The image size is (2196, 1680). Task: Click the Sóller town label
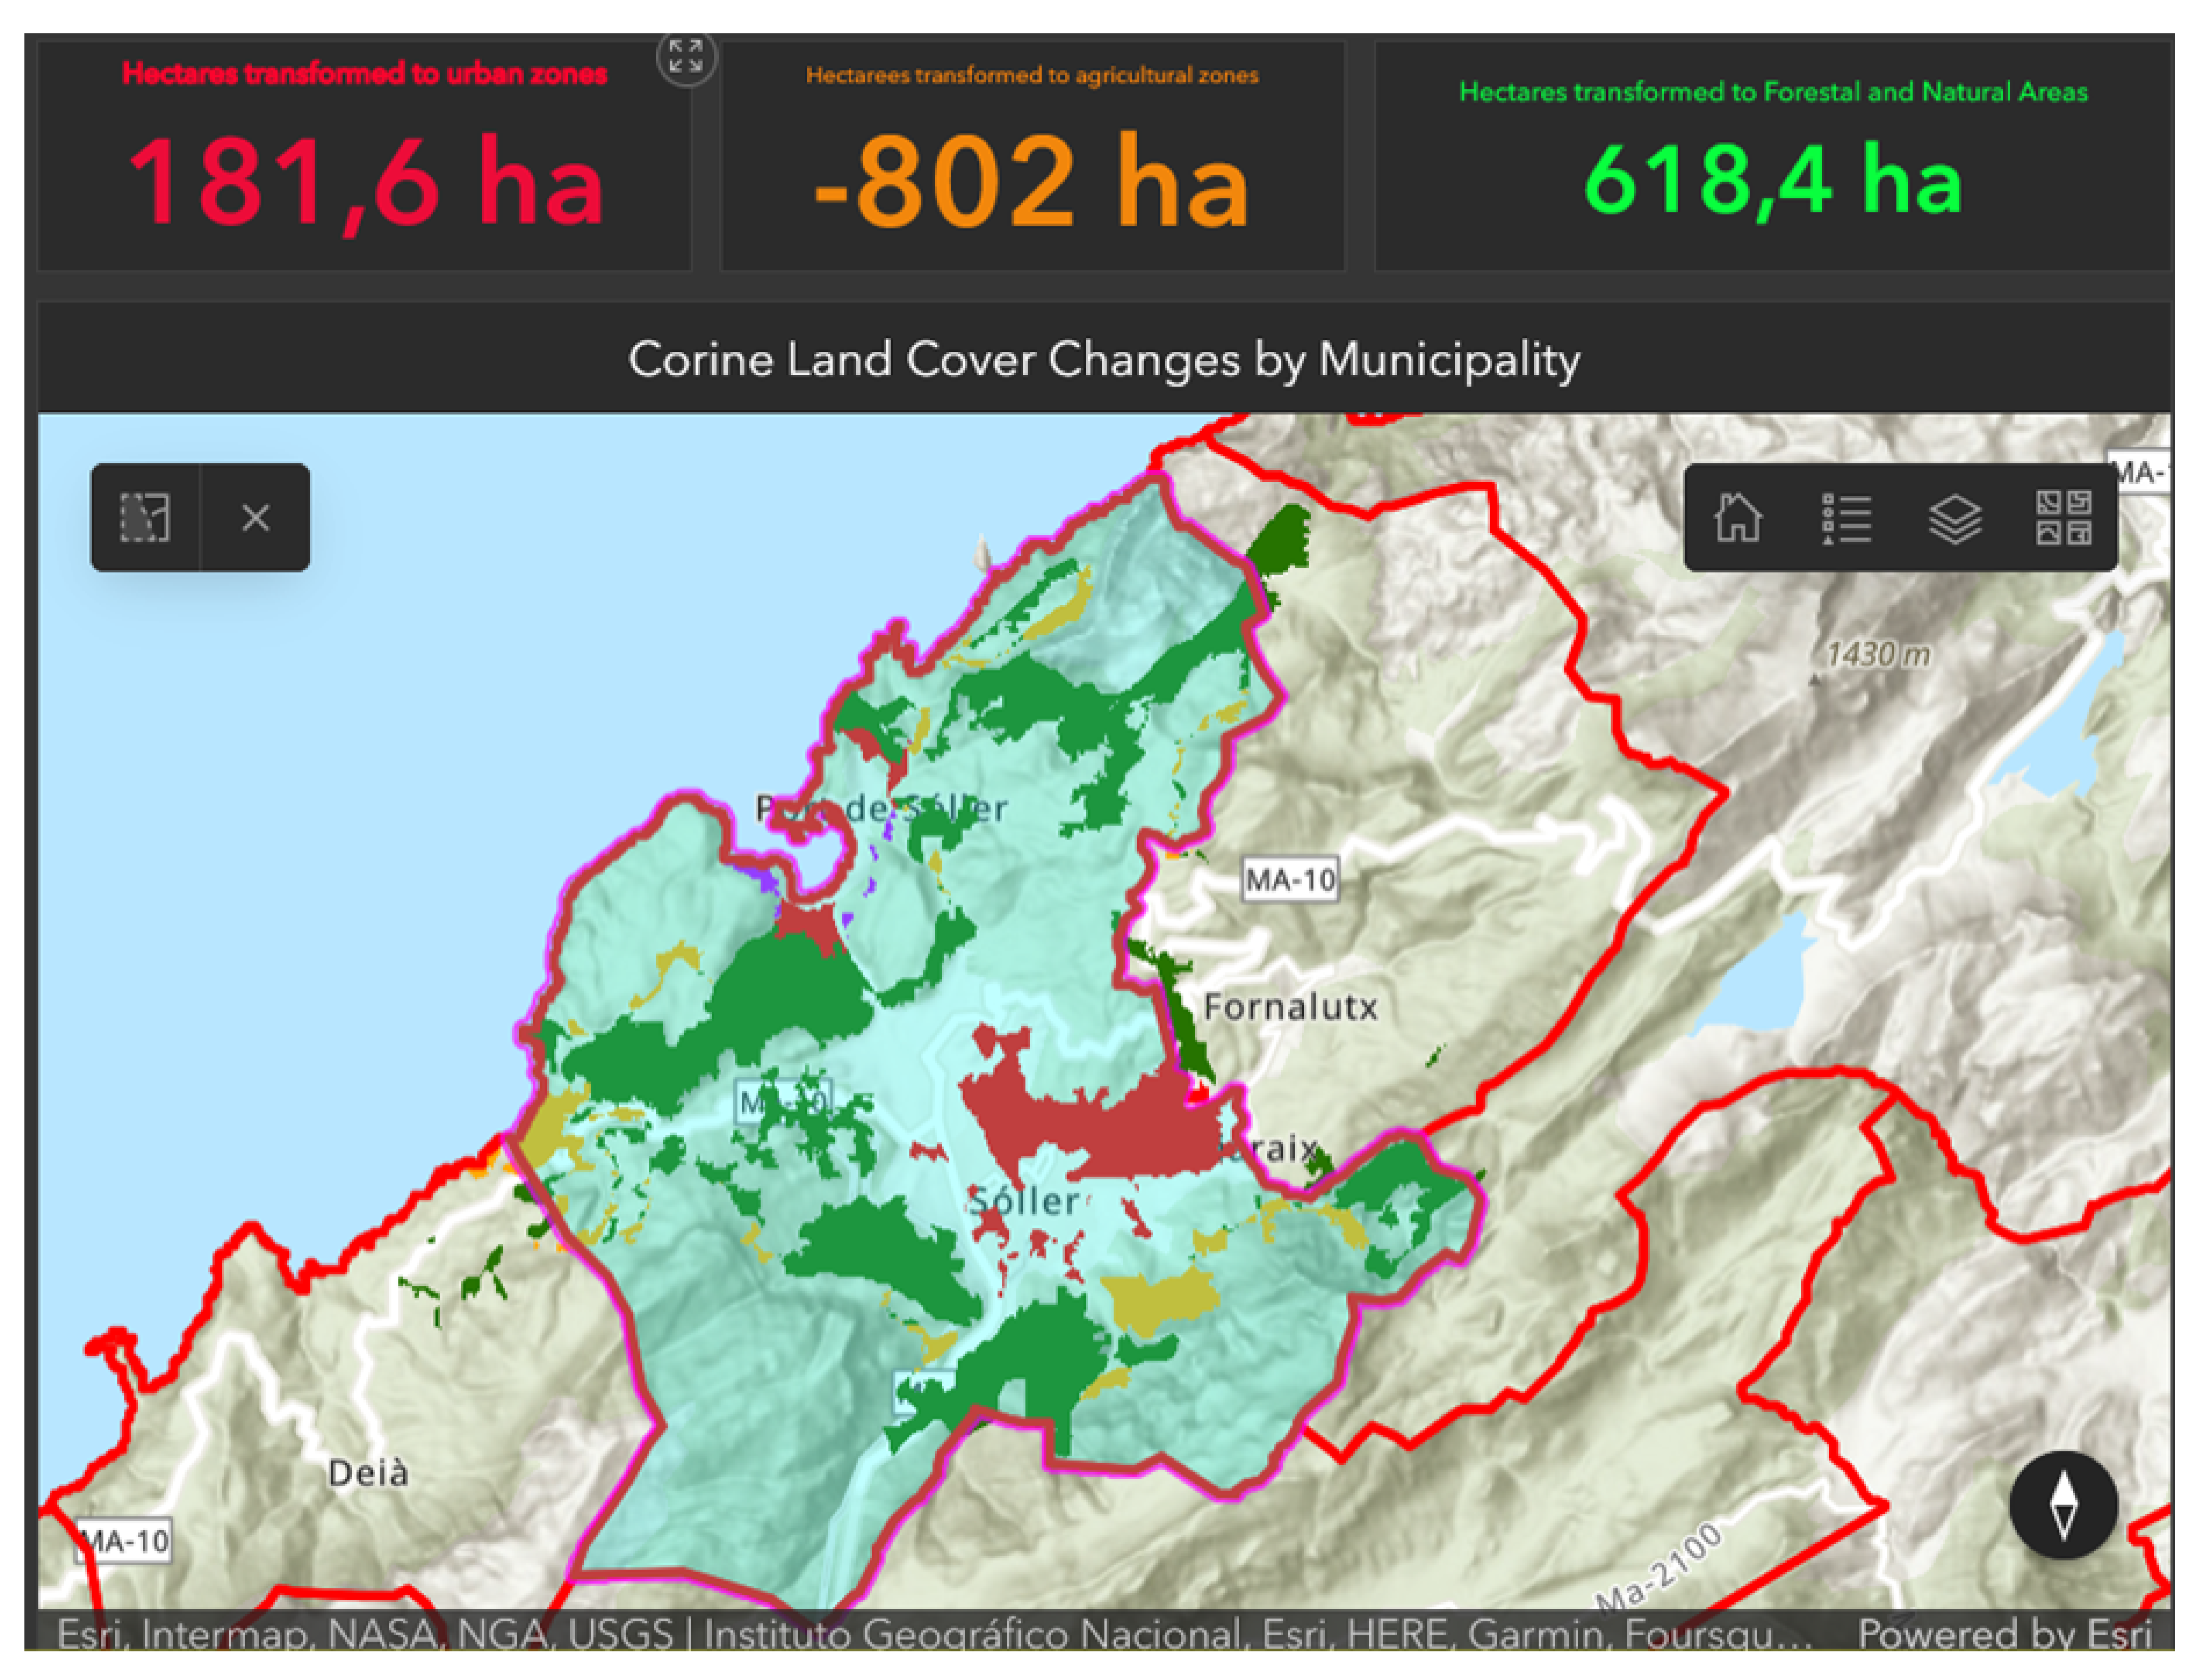[1024, 1200]
